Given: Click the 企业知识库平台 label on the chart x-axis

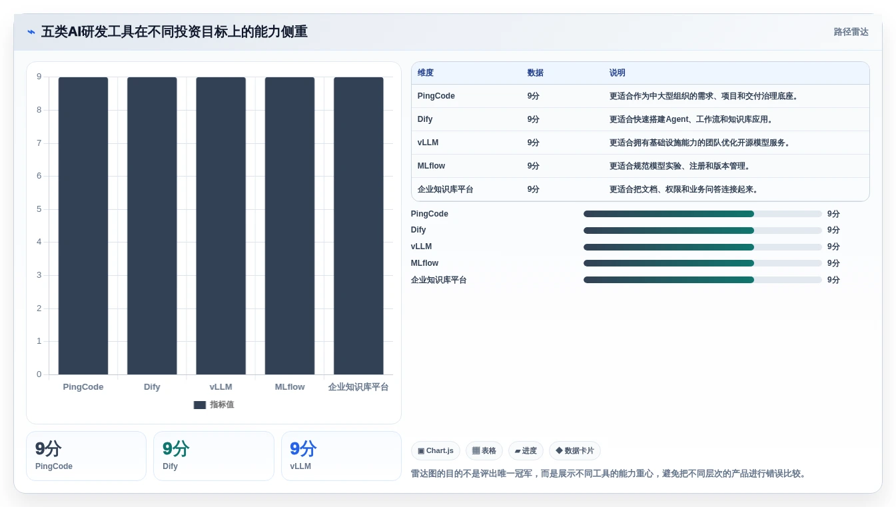Looking at the screenshot, I should pyautogui.click(x=358, y=387).
